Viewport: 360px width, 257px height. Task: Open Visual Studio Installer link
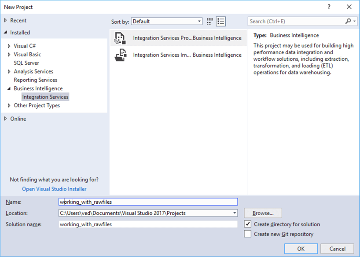[x=54, y=189]
